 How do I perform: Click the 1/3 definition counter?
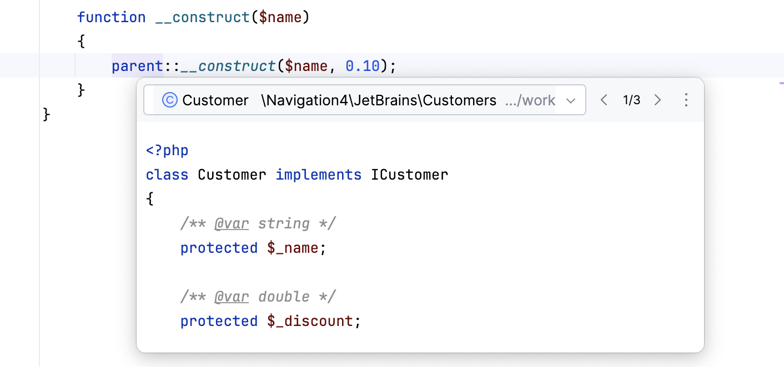point(631,100)
